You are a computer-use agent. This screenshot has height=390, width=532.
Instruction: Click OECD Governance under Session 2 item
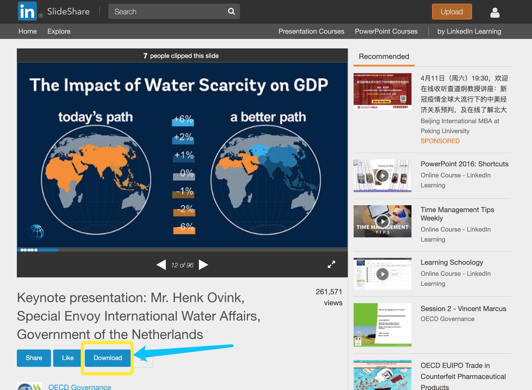pos(447,319)
